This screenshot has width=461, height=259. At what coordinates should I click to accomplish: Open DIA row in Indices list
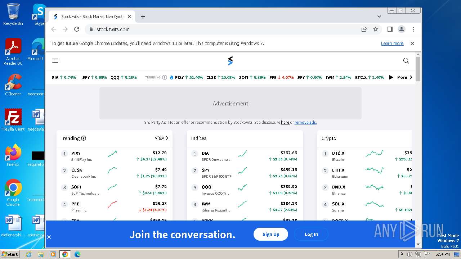click(245, 156)
